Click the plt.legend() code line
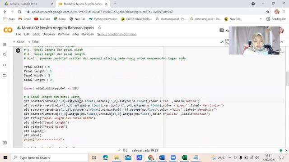This screenshot has width=289, height=162. pos(34,131)
